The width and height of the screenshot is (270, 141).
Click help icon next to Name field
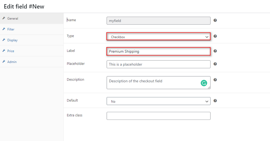click(215, 20)
